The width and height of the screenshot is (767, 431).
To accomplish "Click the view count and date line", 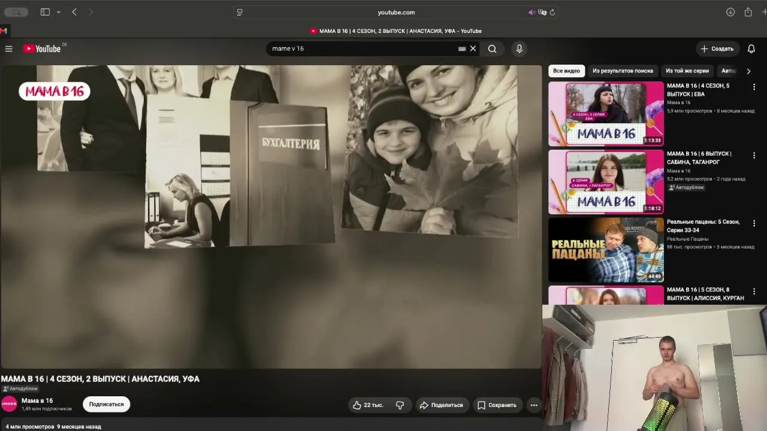I will coord(53,427).
